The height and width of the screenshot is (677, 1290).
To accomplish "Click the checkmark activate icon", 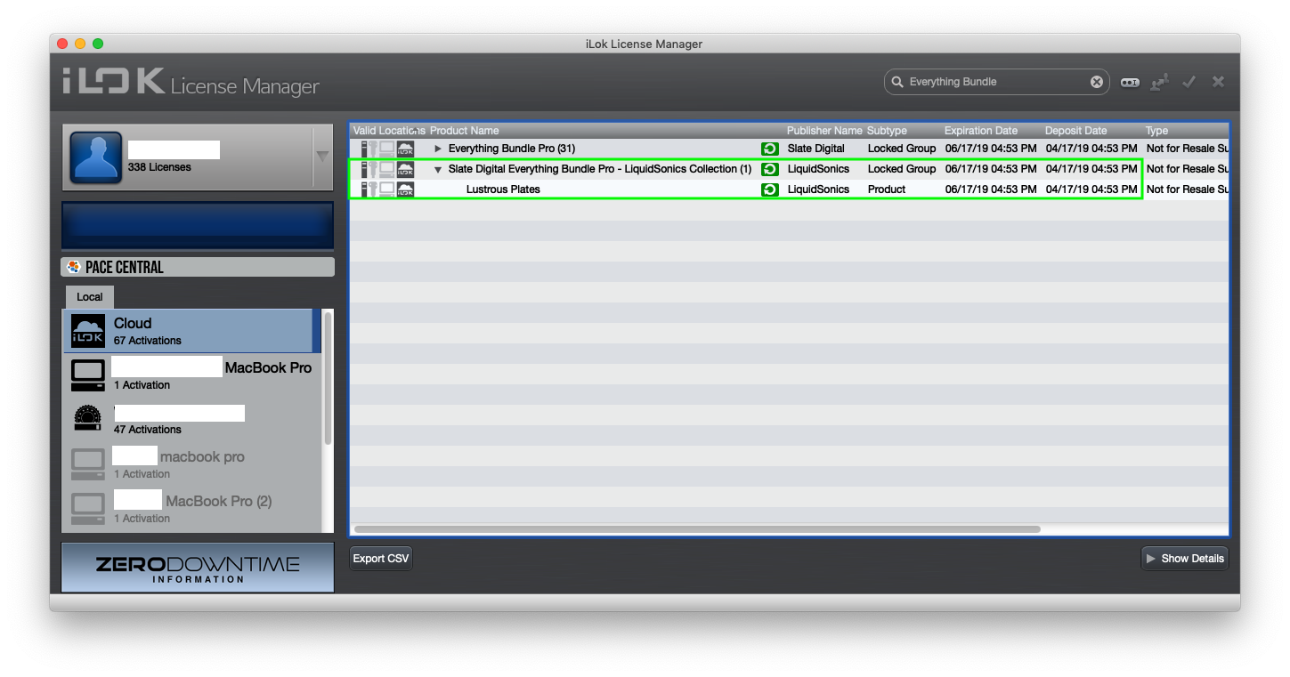I will pyautogui.click(x=1189, y=82).
